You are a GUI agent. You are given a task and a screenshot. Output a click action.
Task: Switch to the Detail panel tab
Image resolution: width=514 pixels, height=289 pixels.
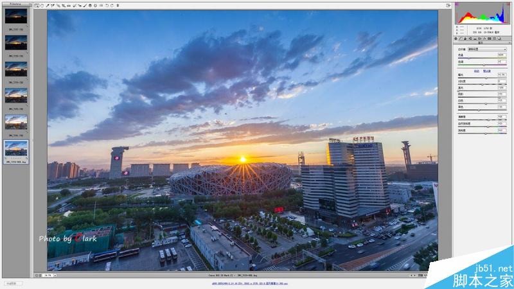click(x=465, y=39)
